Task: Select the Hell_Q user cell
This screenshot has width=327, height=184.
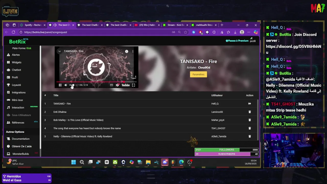Action: [215, 103]
